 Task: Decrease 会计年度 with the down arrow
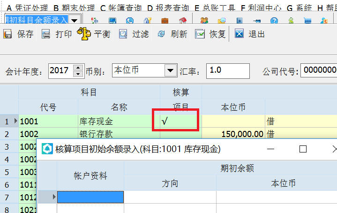click(x=78, y=74)
